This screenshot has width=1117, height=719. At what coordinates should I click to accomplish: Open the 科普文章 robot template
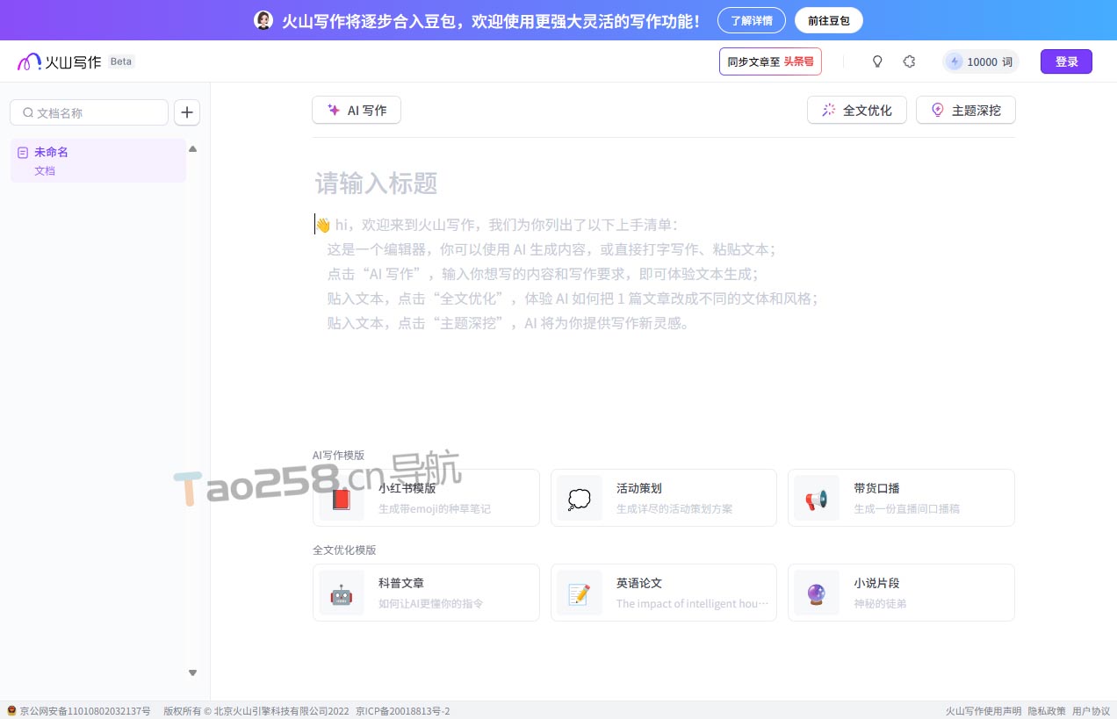426,593
